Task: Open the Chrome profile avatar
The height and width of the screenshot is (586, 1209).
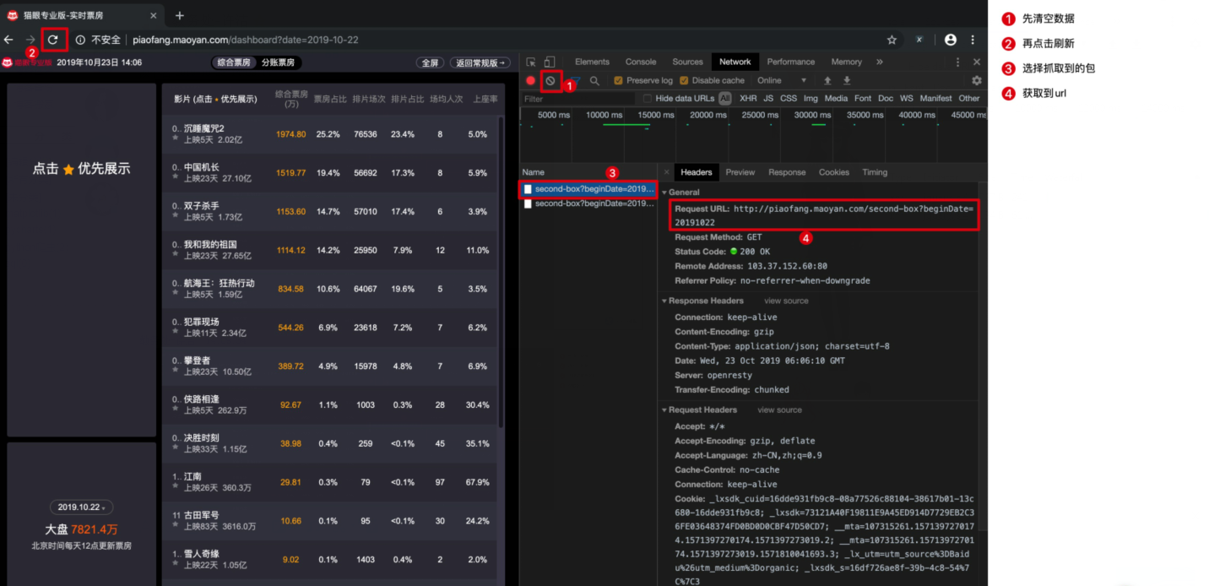Action: (951, 40)
